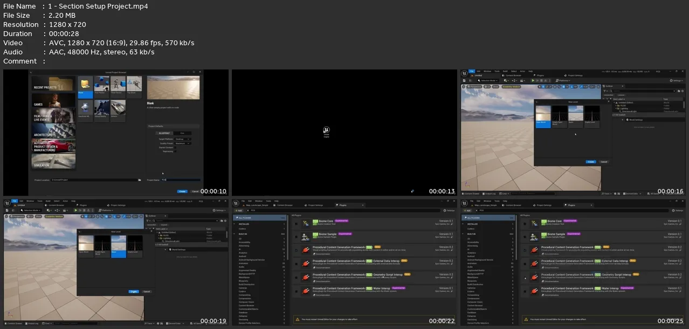Click the Project Name input field
This screenshot has height=329, width=689.
(181, 180)
